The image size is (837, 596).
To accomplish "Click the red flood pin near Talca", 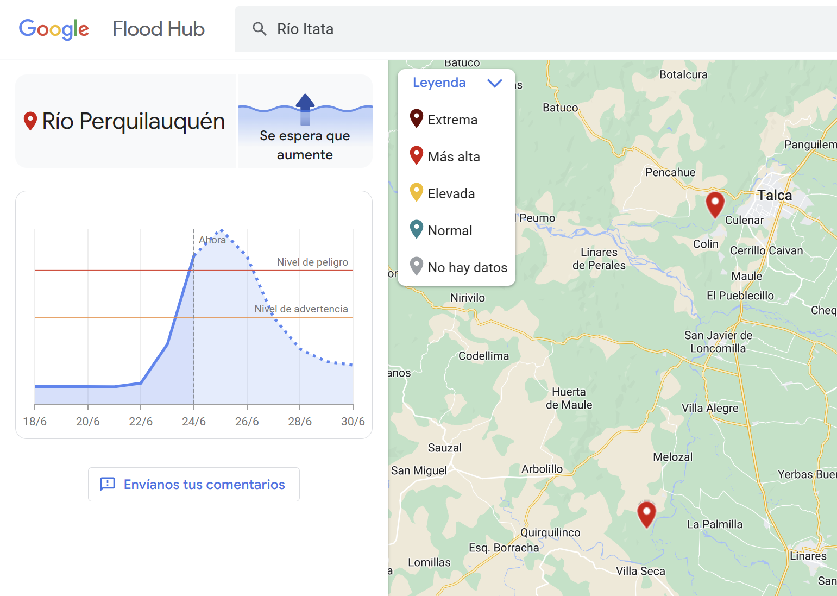I will point(715,204).
